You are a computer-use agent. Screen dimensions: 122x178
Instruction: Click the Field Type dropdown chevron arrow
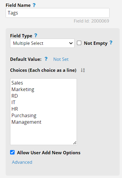(71, 43)
